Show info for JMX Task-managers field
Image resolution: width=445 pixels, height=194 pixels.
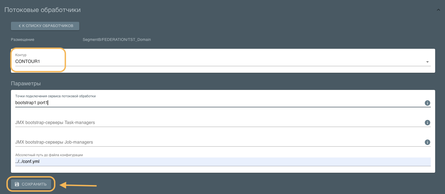(x=427, y=123)
